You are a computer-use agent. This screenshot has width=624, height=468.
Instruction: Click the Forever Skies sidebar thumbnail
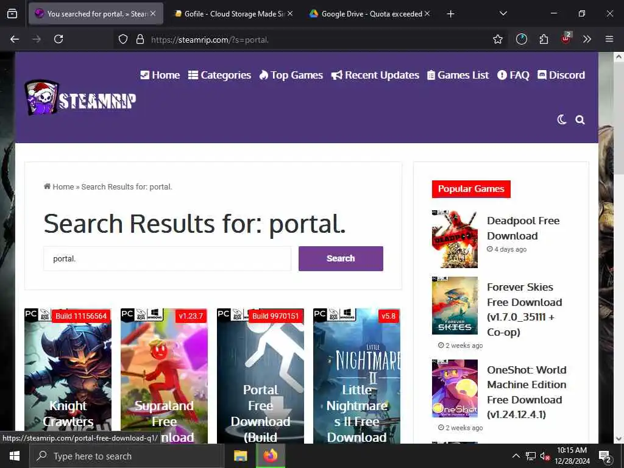[x=455, y=306]
